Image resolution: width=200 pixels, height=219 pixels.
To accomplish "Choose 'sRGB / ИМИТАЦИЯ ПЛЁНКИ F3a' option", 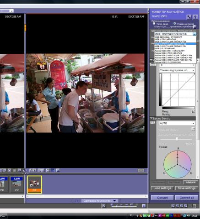I will point(175,42).
